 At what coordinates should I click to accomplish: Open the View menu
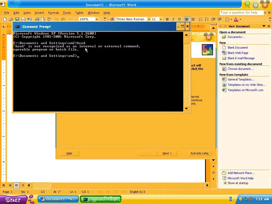click(27, 13)
